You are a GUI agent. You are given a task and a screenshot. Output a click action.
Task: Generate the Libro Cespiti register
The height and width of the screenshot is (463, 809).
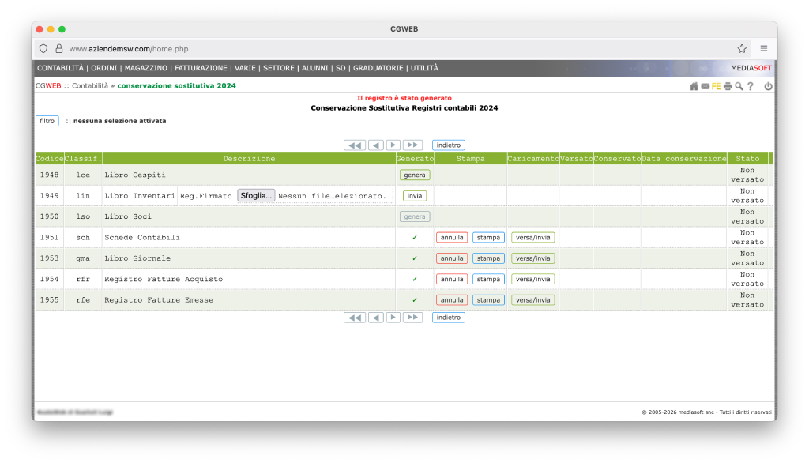tap(415, 175)
